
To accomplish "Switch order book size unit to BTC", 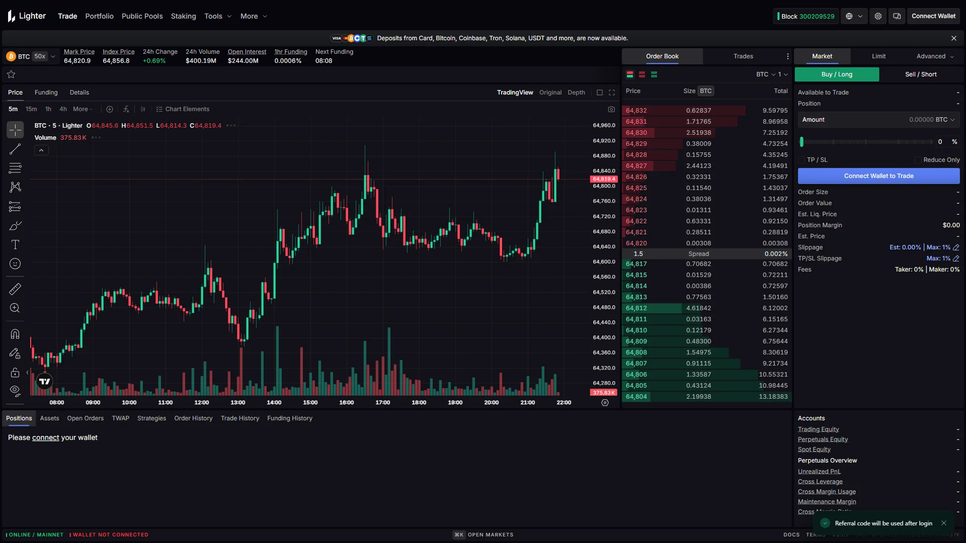I will tap(706, 91).
